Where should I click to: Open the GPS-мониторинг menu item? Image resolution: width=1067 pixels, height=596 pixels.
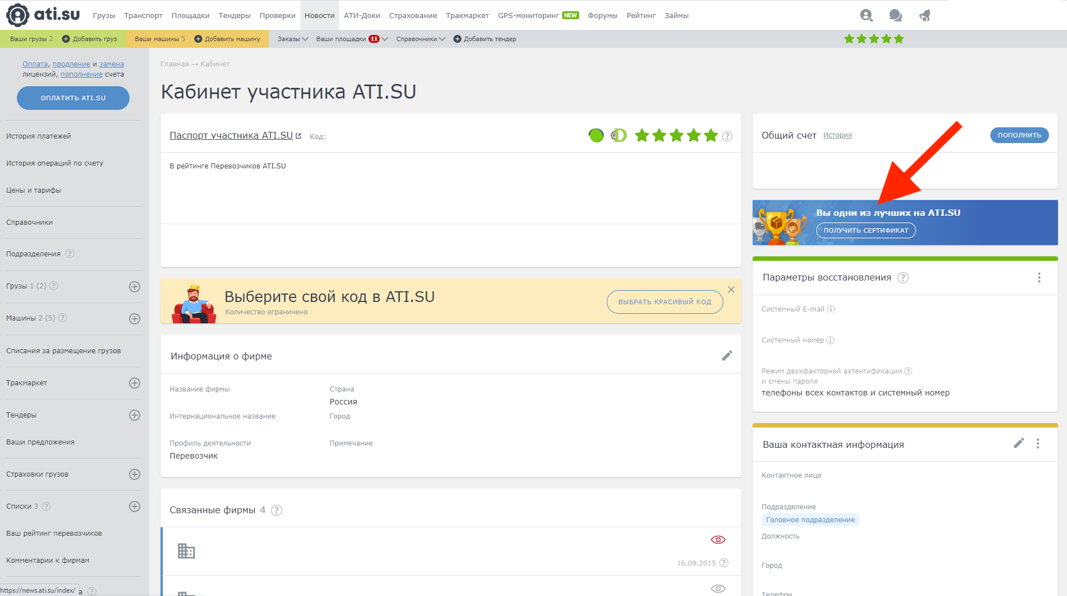tap(538, 15)
